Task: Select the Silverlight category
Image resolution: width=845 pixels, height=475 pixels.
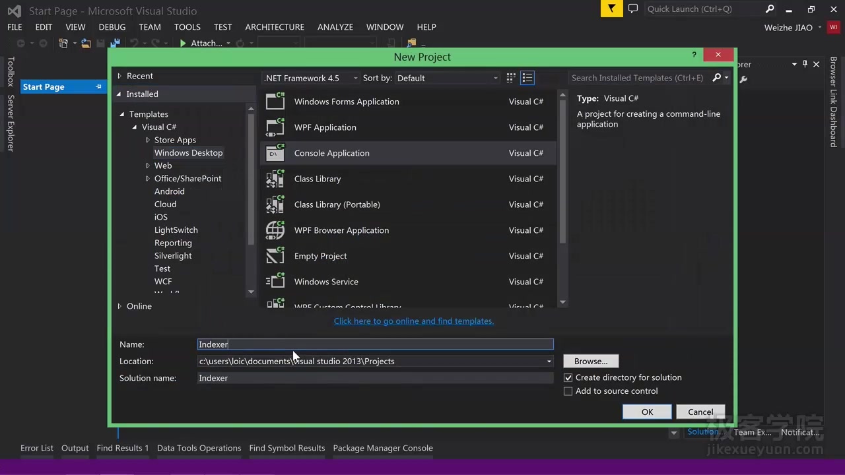Action: [x=173, y=255]
